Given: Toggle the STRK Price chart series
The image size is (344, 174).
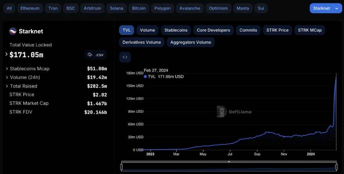Looking at the screenshot, I should (x=277, y=30).
